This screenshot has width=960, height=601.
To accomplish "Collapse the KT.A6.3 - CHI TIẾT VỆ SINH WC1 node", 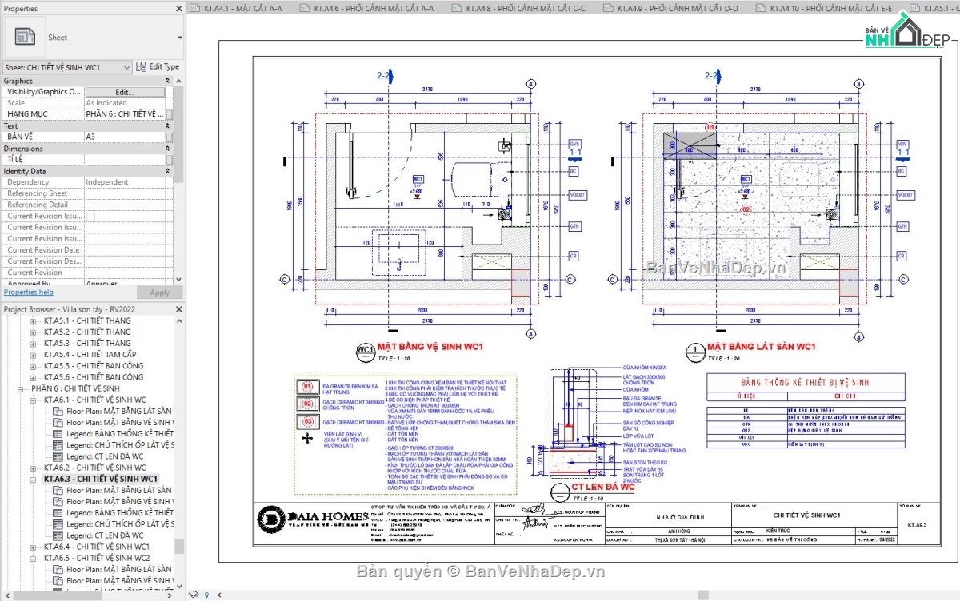I will point(34,479).
